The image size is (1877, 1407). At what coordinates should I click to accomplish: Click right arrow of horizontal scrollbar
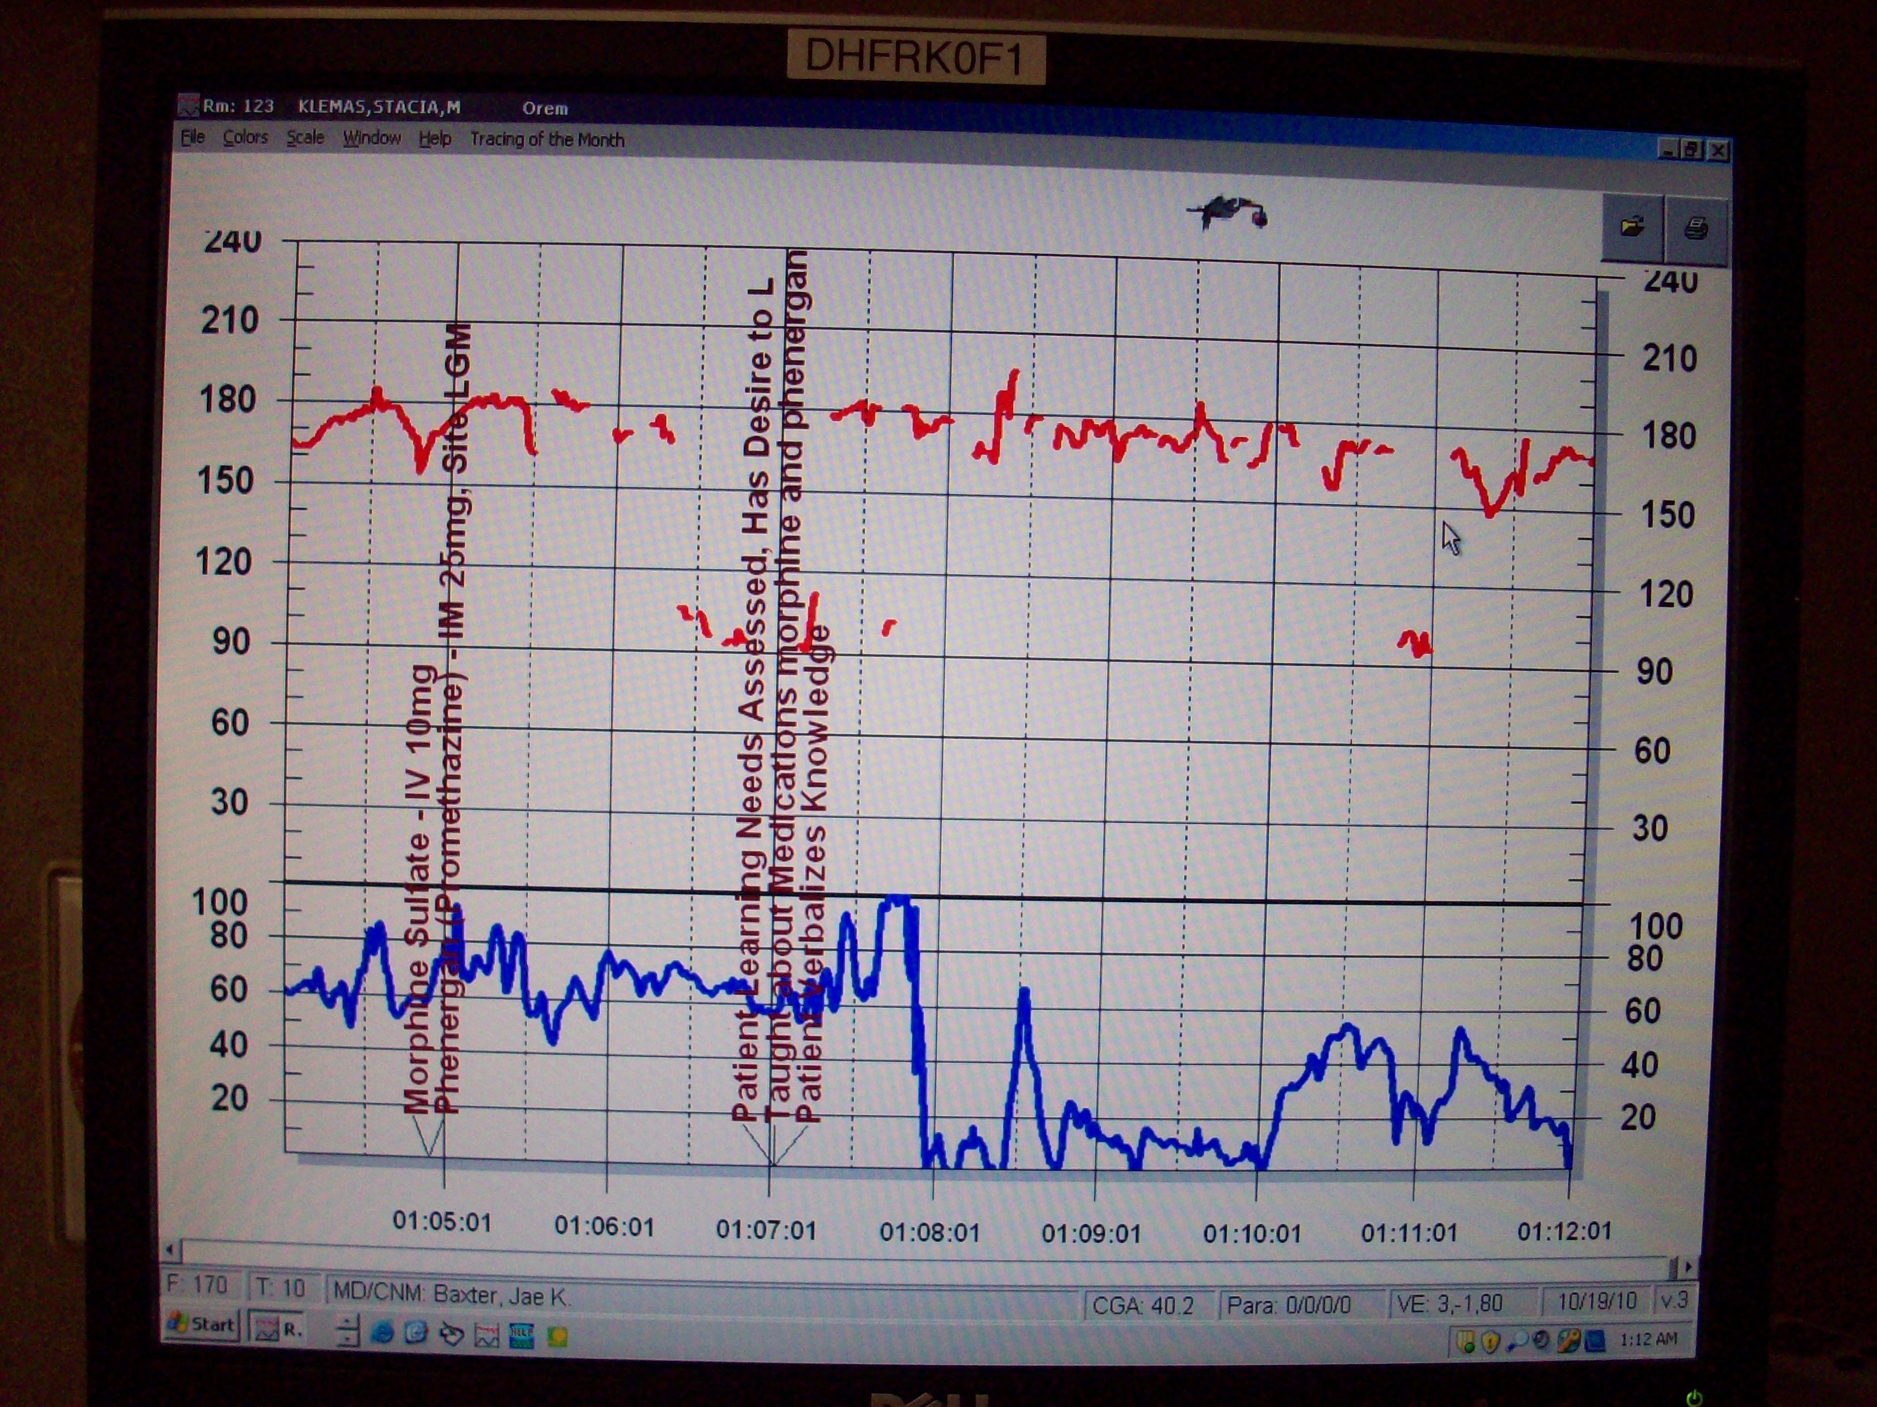click(1689, 1266)
